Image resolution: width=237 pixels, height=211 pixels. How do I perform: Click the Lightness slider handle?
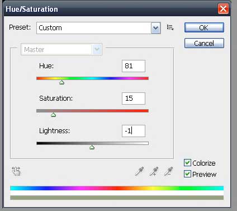click(92, 147)
